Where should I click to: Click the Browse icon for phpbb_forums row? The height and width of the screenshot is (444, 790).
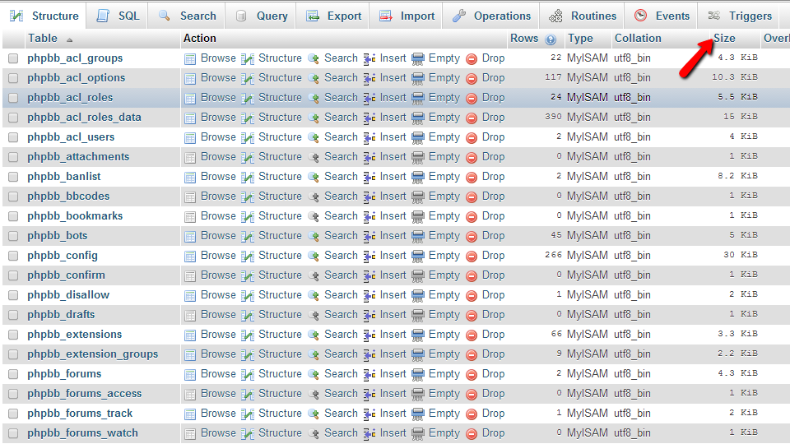tap(190, 374)
